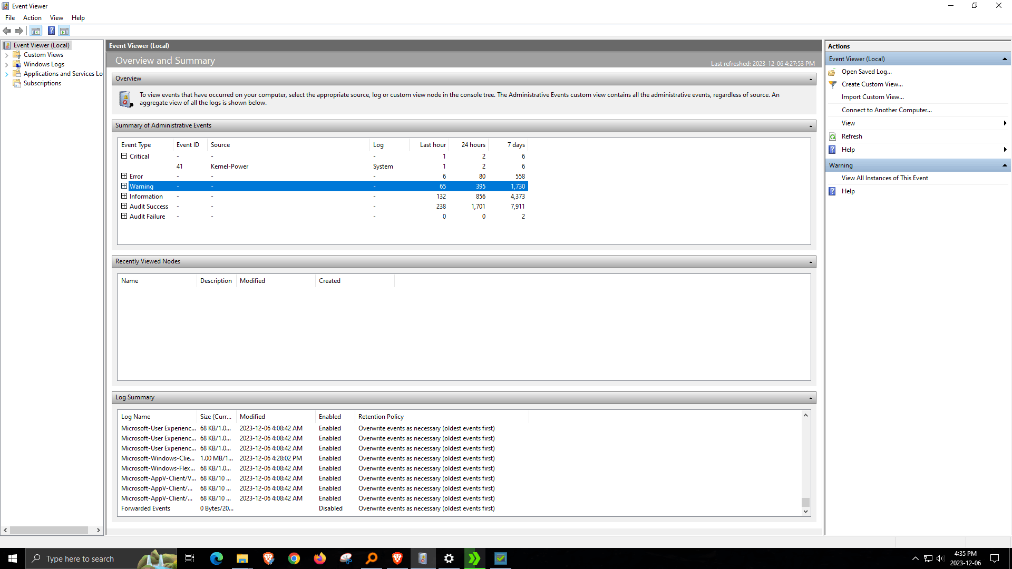Select the Subscriptions folder icon in tree

17,83
